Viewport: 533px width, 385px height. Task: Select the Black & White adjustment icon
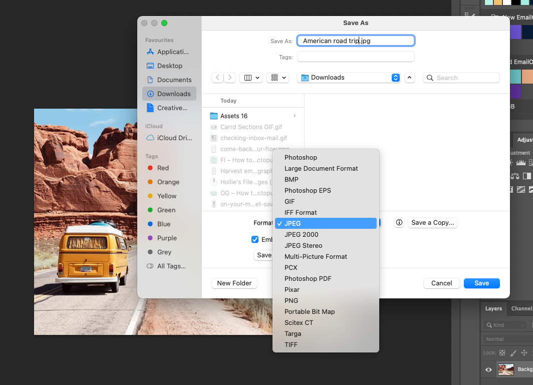point(527,176)
